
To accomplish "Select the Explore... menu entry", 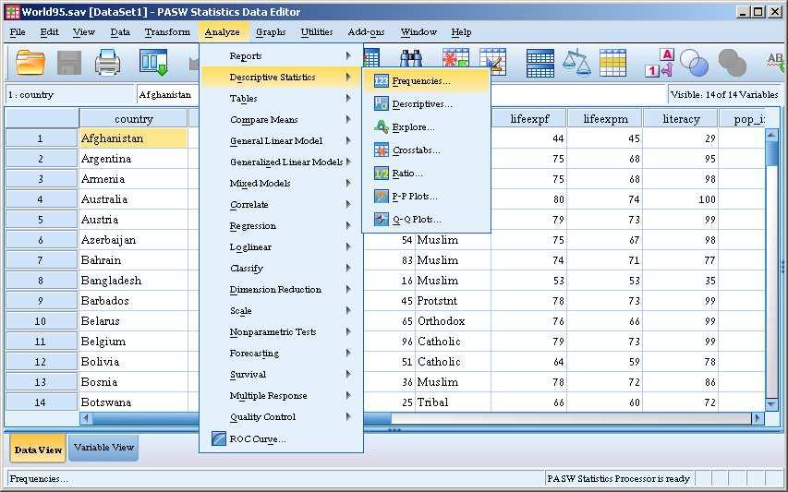I will pos(426,127).
